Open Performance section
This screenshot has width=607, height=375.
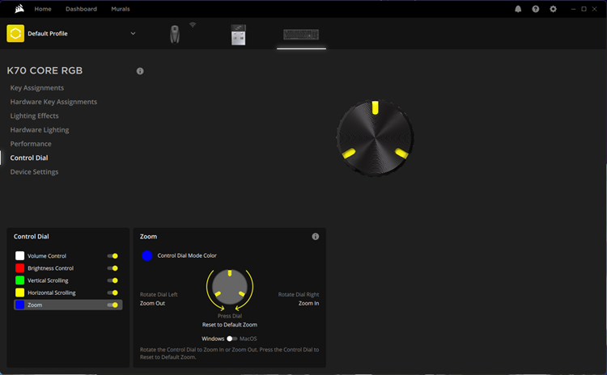(x=31, y=144)
